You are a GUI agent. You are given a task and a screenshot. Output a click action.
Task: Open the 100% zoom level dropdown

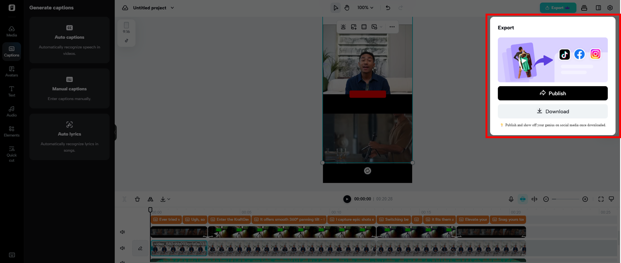(365, 8)
